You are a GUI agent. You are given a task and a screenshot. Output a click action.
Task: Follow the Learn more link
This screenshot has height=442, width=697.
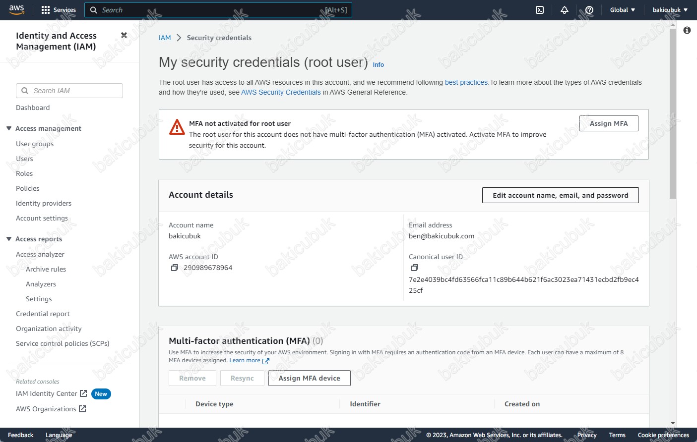245,360
